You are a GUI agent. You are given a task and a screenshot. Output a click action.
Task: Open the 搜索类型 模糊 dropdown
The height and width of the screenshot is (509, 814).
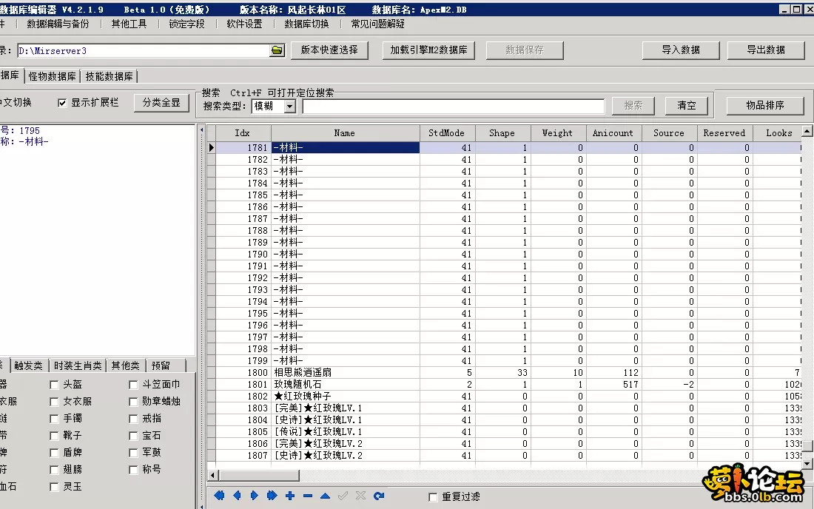291,106
